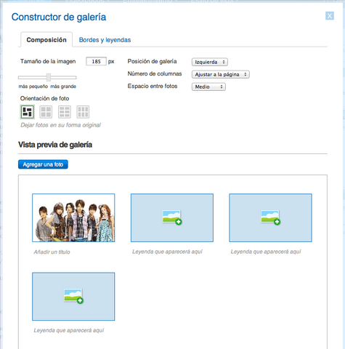The height and width of the screenshot is (349, 345).
Task: Add image in top right placeholder
Action: 270,217
